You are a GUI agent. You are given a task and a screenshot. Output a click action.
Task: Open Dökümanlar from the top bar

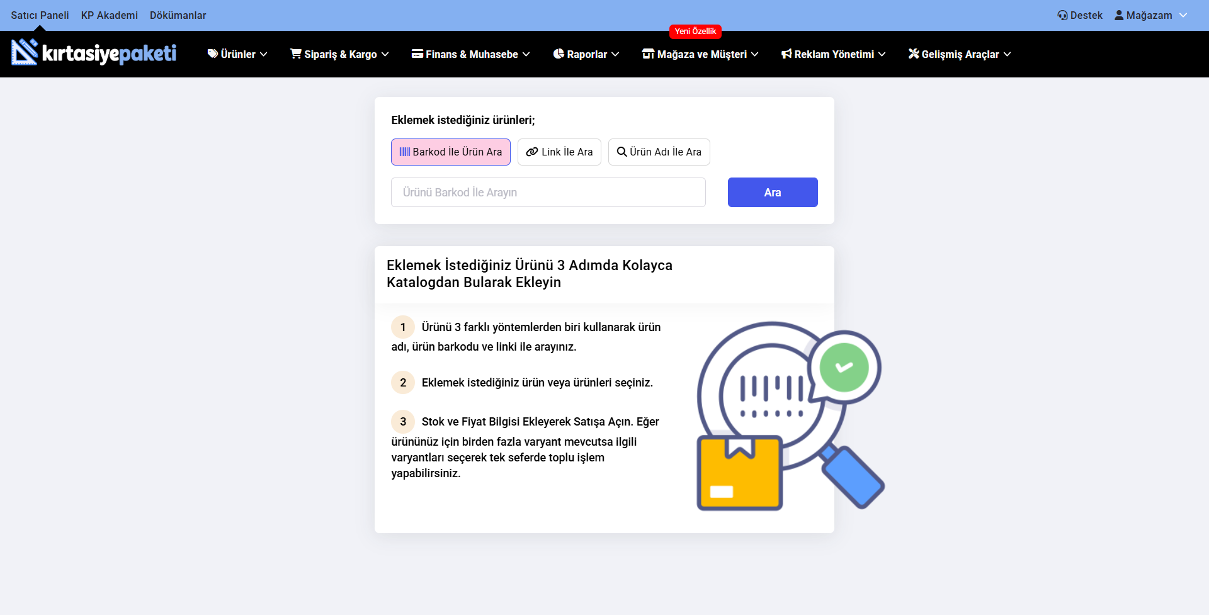coord(178,15)
